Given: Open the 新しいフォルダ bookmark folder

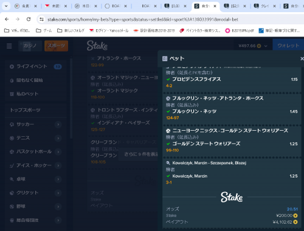Looking at the screenshot, I should coord(71,30).
